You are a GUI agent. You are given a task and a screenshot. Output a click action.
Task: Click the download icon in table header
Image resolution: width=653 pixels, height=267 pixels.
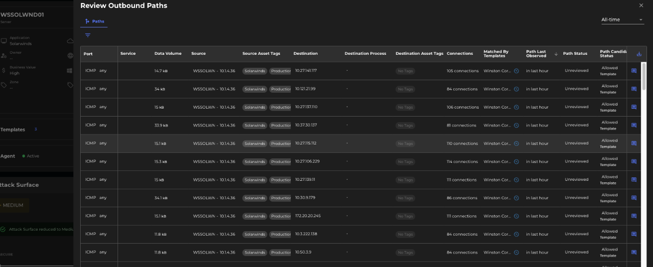(640, 54)
